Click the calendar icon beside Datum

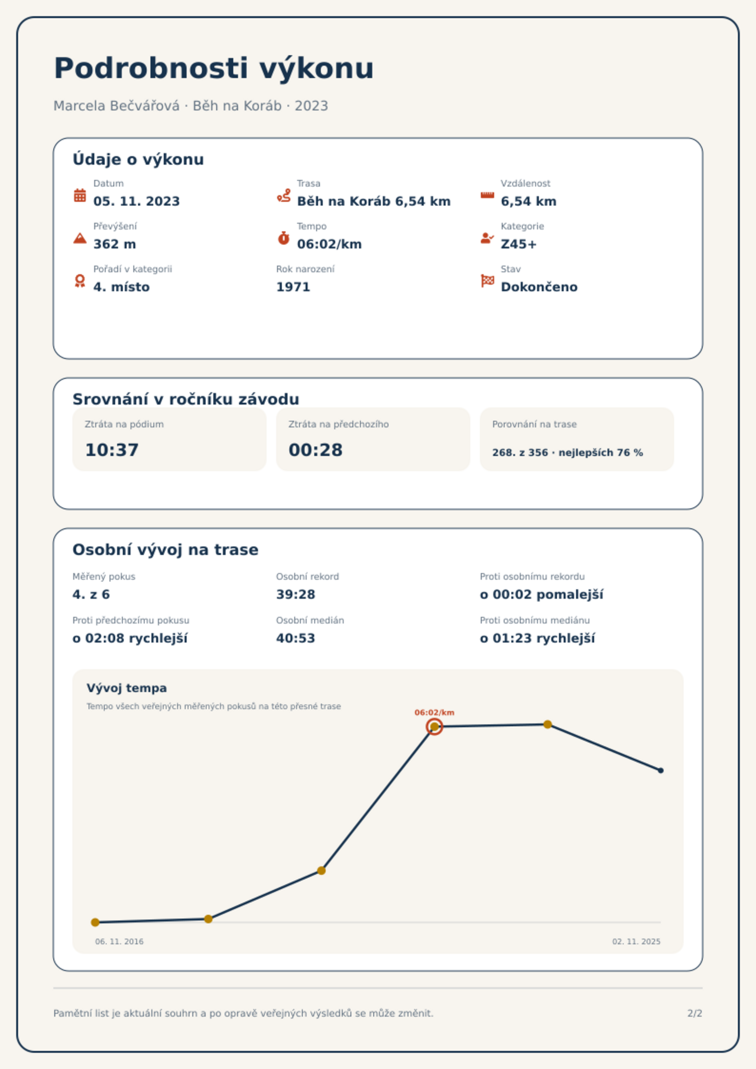pos(80,195)
